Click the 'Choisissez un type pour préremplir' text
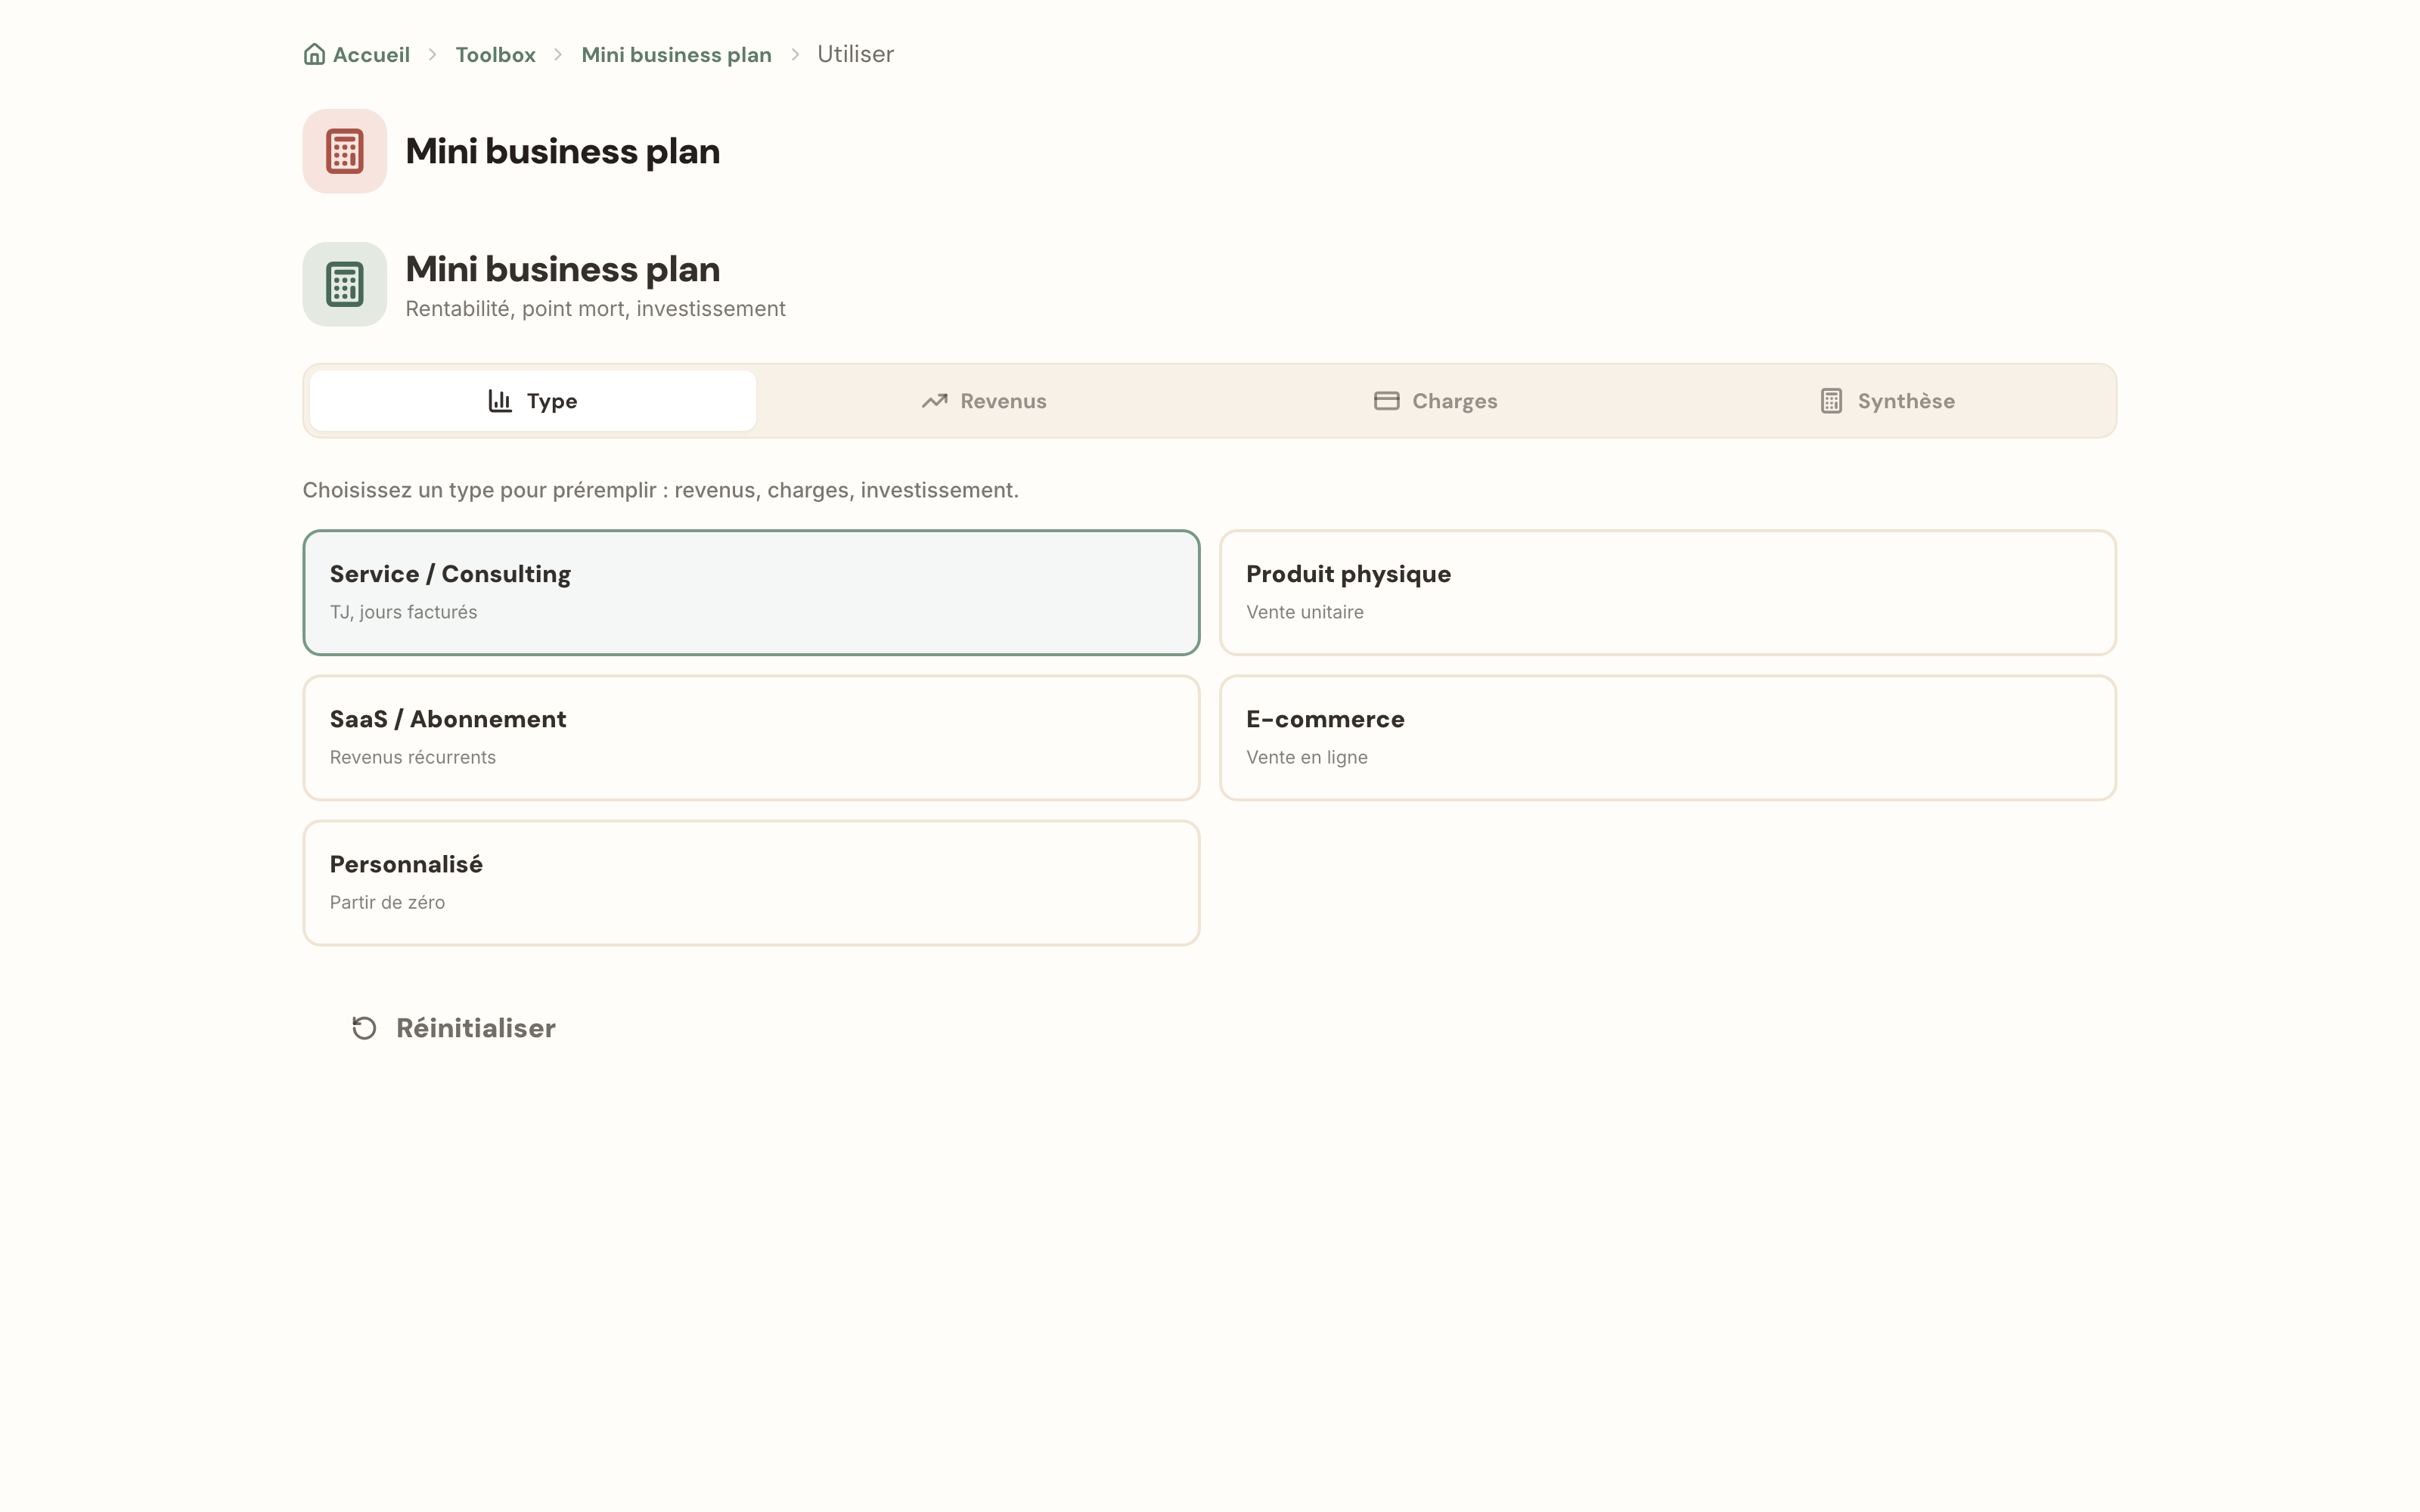 pyautogui.click(x=660, y=490)
